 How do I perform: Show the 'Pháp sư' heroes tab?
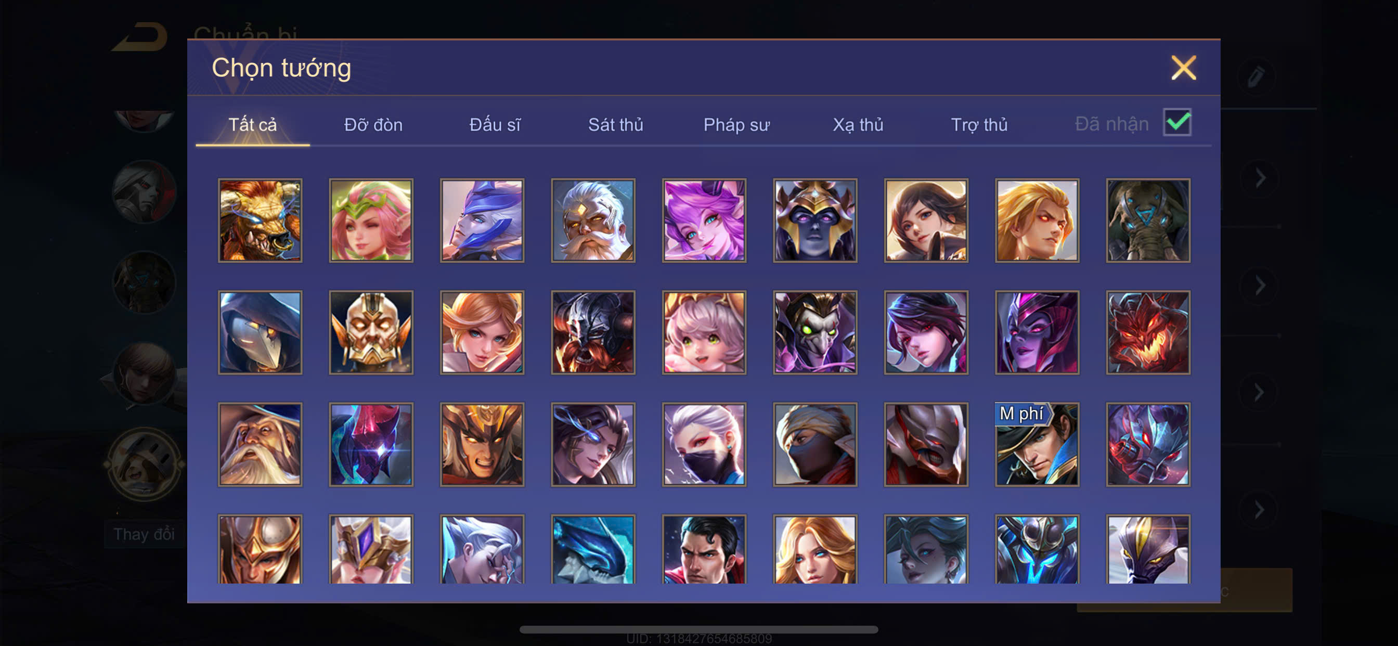point(736,125)
